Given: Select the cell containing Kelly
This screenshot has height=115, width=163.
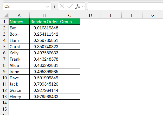Looking at the screenshot, I should coord(19,53).
